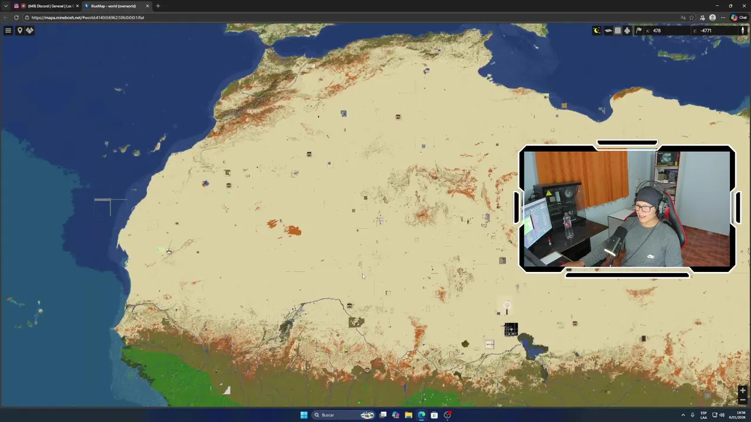Switch to perspective view mode
This screenshot has height=422, width=751.
pos(608,30)
